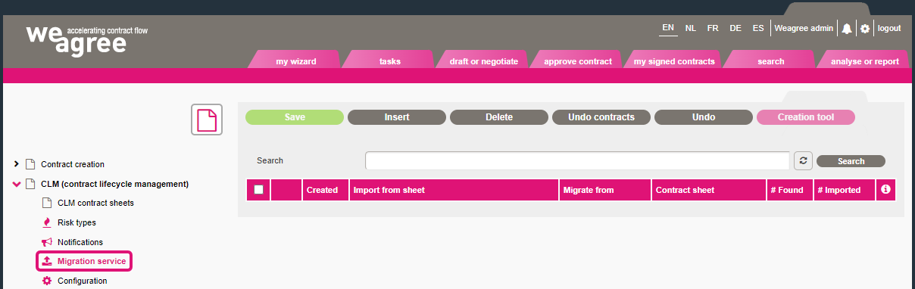
Task: Sort by # Imported column header
Action: pos(845,190)
